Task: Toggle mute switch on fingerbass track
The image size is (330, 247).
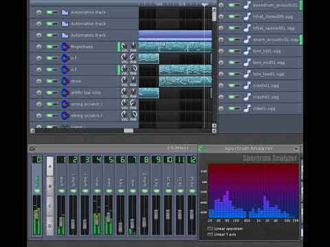Action: pos(52,47)
